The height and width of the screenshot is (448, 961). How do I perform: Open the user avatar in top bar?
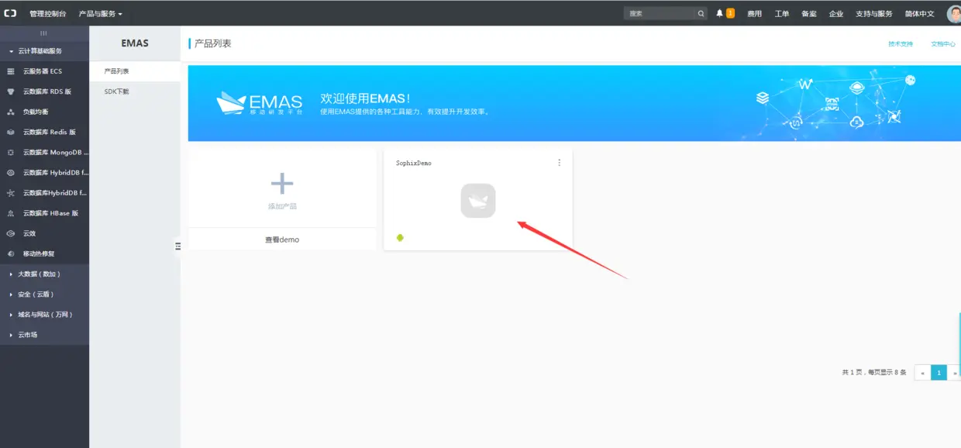pyautogui.click(x=954, y=13)
